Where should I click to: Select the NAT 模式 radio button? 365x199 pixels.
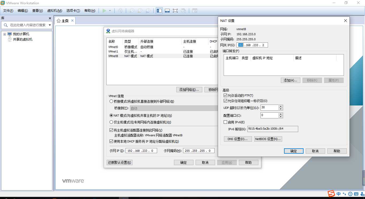(x=111, y=116)
